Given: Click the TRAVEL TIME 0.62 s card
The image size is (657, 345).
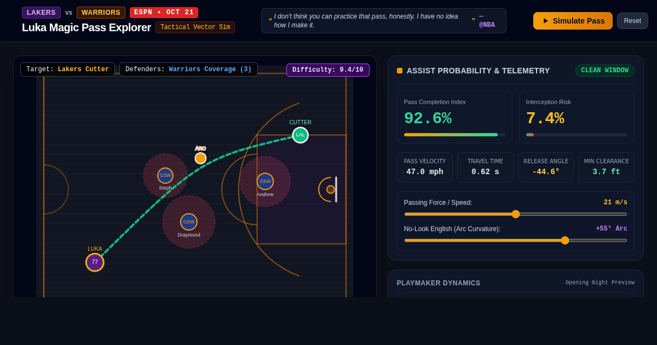Looking at the screenshot, I should coord(485,167).
